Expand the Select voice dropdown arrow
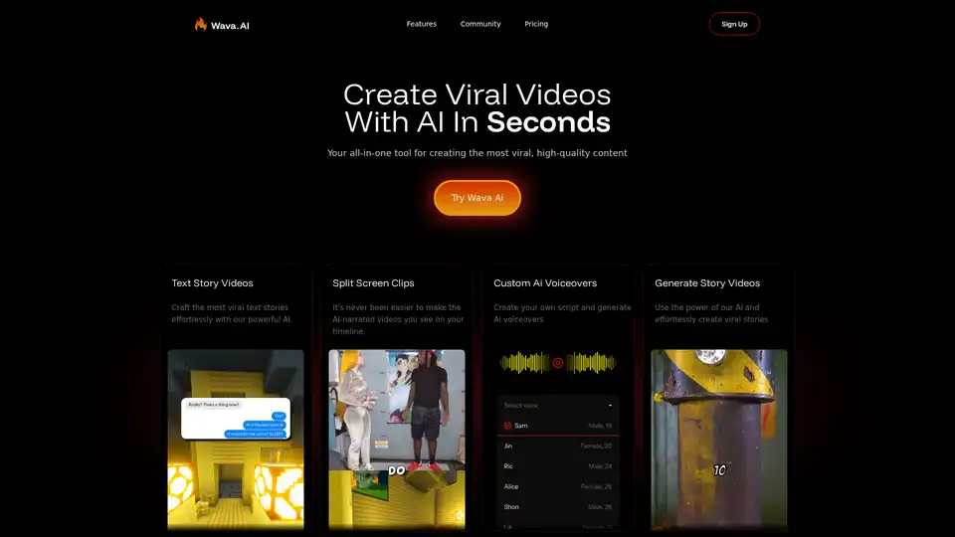Screen dimensions: 955x537 tap(610, 406)
